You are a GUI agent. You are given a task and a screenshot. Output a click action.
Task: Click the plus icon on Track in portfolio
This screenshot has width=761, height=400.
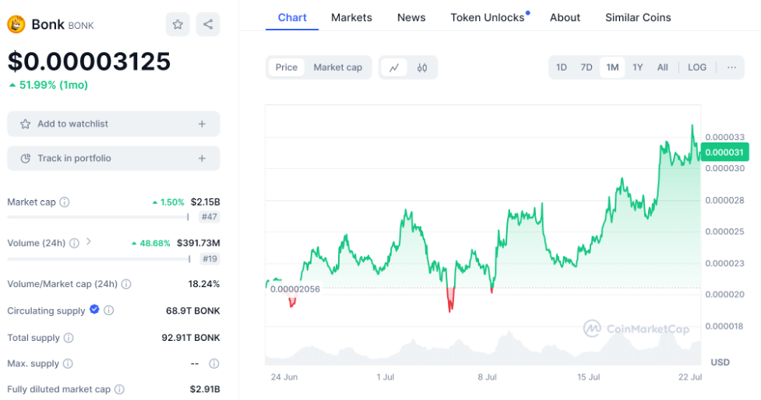tap(202, 159)
